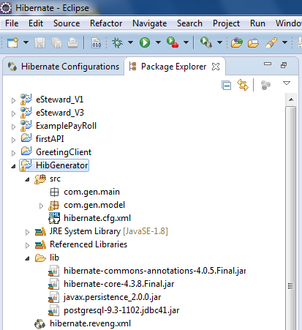
Task: Expand the ExamplePayRoll project
Action: point(13,127)
